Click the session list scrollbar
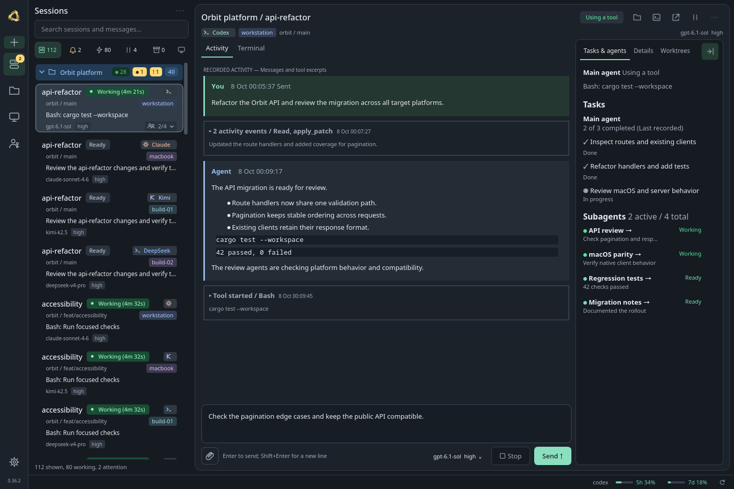 tap(186, 98)
